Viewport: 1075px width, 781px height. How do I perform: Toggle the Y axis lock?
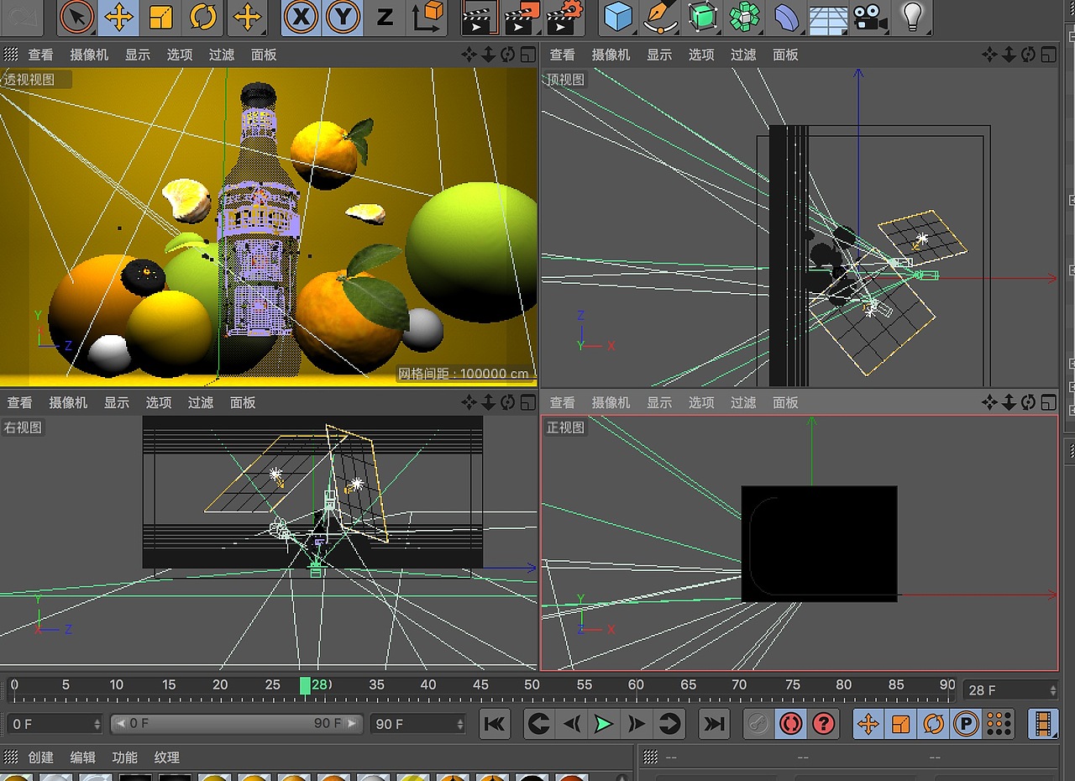pos(343,17)
